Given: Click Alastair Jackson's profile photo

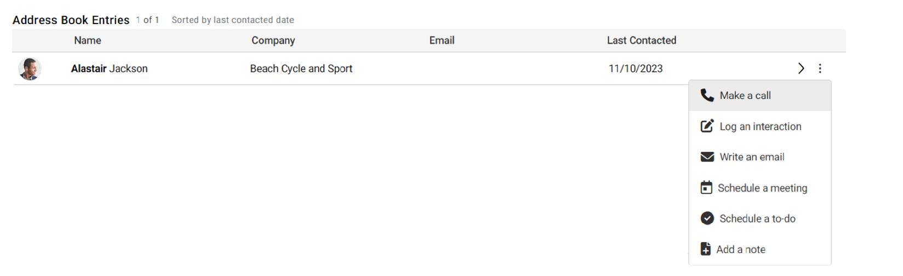Looking at the screenshot, I should point(30,69).
